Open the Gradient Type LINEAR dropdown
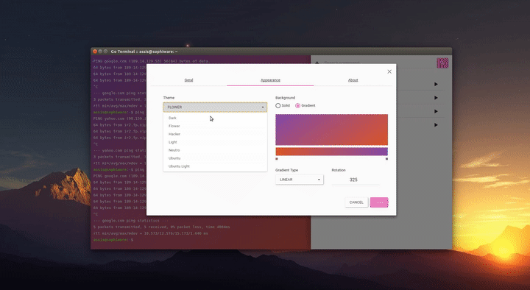This screenshot has height=290, width=530. [x=300, y=180]
